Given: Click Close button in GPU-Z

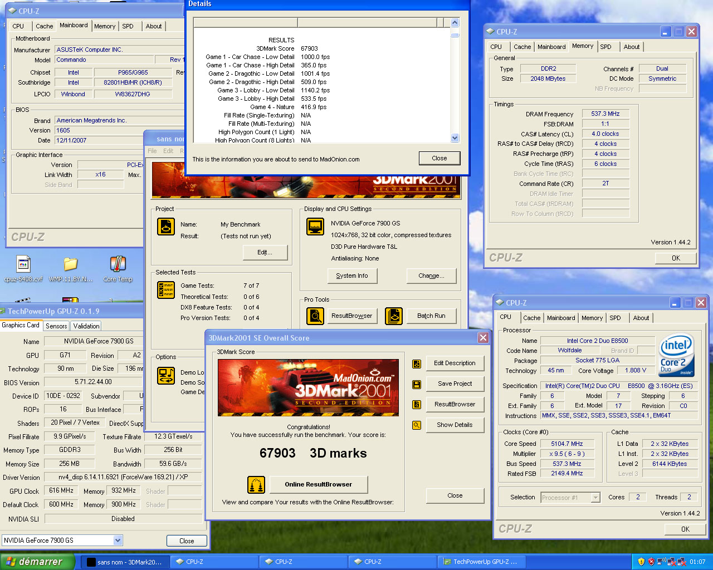Looking at the screenshot, I should click(187, 540).
